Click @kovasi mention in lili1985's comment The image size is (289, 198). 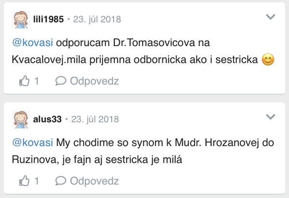click(32, 42)
